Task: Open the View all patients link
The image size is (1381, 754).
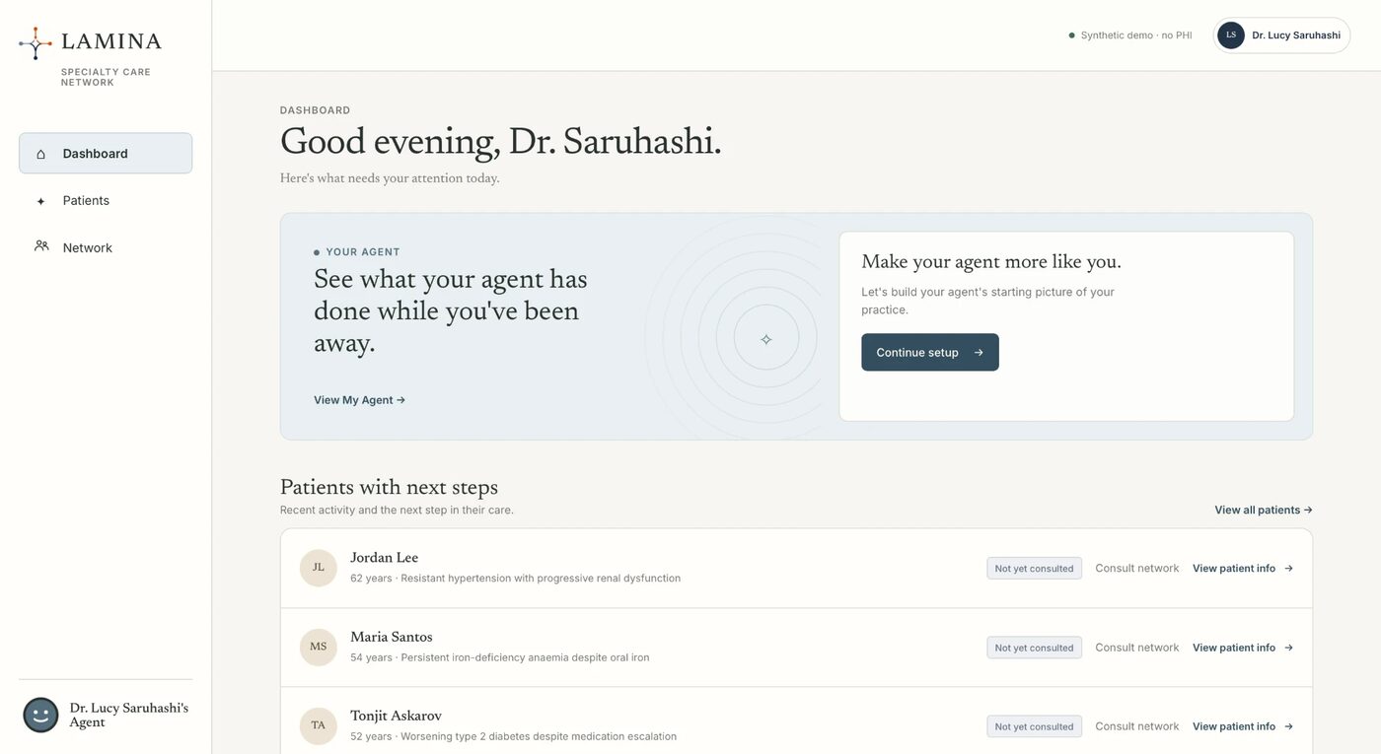Action: click(1264, 511)
